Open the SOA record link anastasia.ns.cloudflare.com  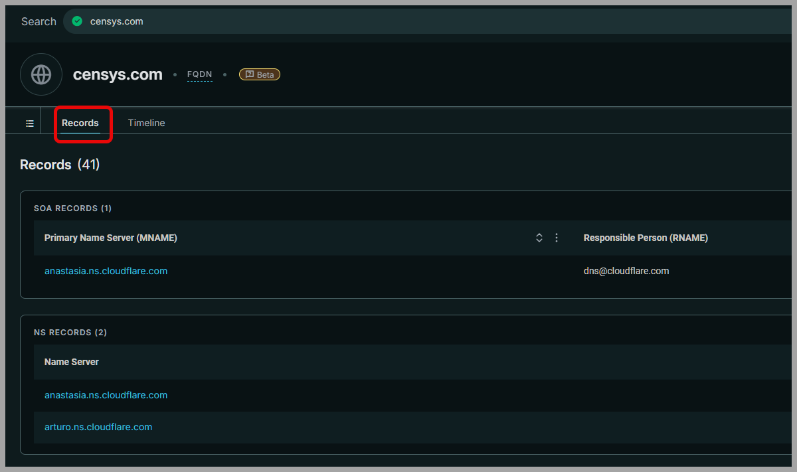click(x=106, y=271)
